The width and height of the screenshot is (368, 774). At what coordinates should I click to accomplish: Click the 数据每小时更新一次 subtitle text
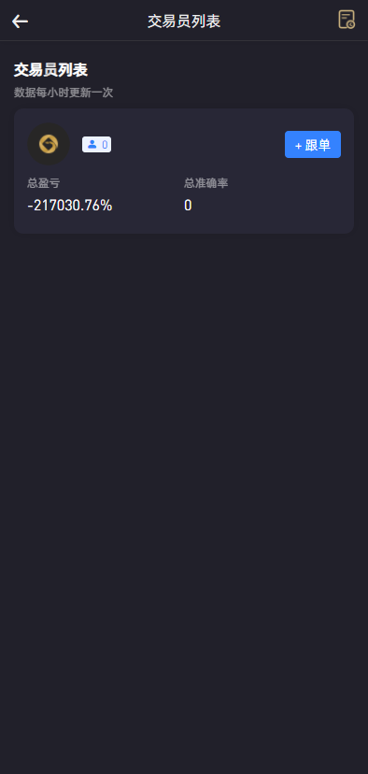pos(64,93)
